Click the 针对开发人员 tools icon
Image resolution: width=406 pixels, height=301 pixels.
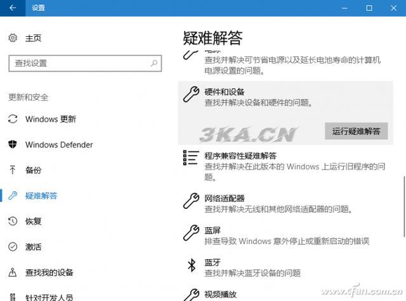tap(13, 297)
